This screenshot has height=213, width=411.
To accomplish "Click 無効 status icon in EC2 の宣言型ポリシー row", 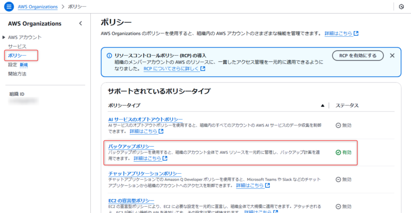I will (338, 207).
